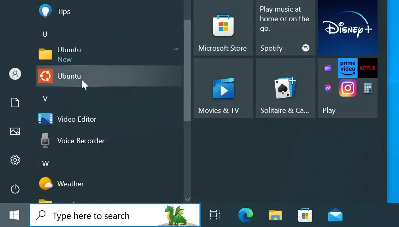Launch Microsoft Edge from taskbar

246,215
